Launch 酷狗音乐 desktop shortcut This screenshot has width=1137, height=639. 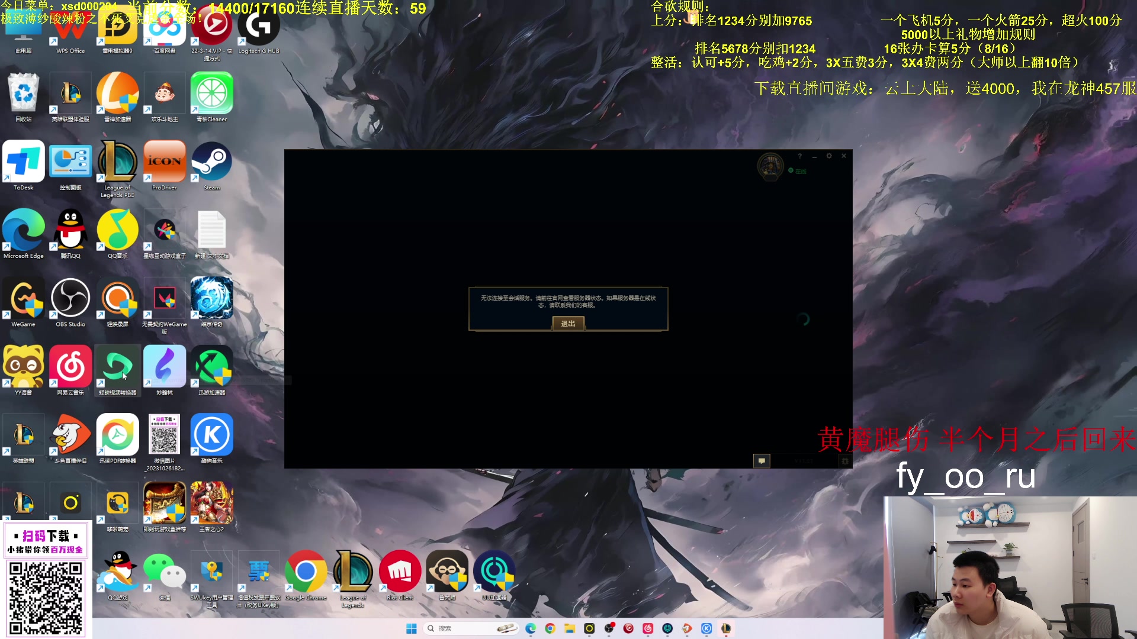[211, 438]
